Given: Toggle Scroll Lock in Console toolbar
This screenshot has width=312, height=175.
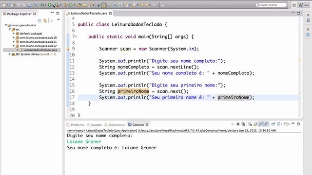Looking at the screenshot, I should point(255,124).
